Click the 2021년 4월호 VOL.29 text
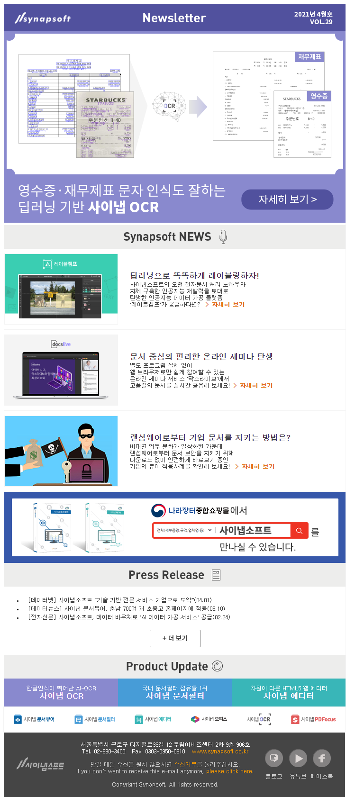Screen dimensions: 346x797 [313, 18]
